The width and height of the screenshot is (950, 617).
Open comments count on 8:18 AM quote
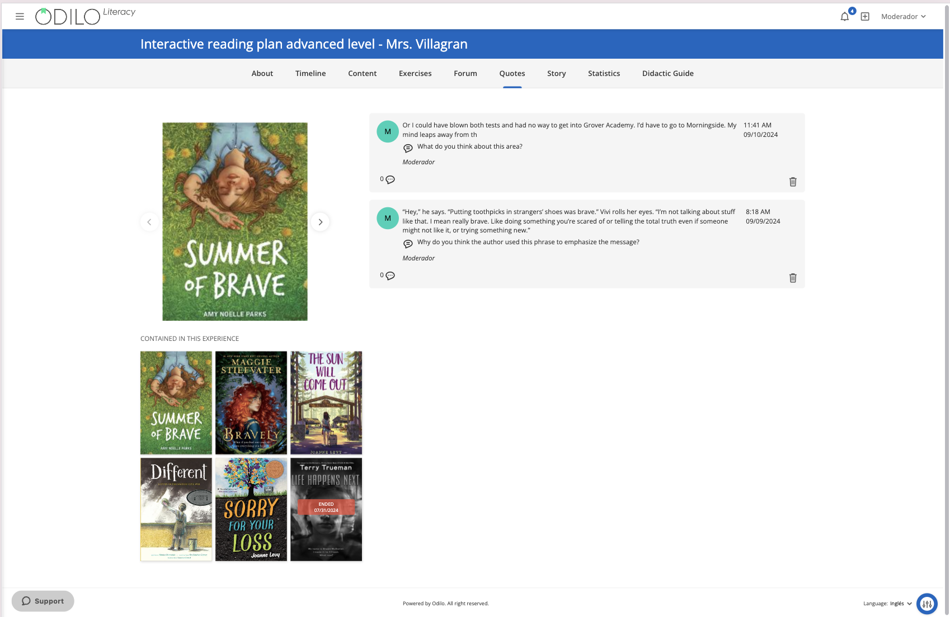coord(388,276)
